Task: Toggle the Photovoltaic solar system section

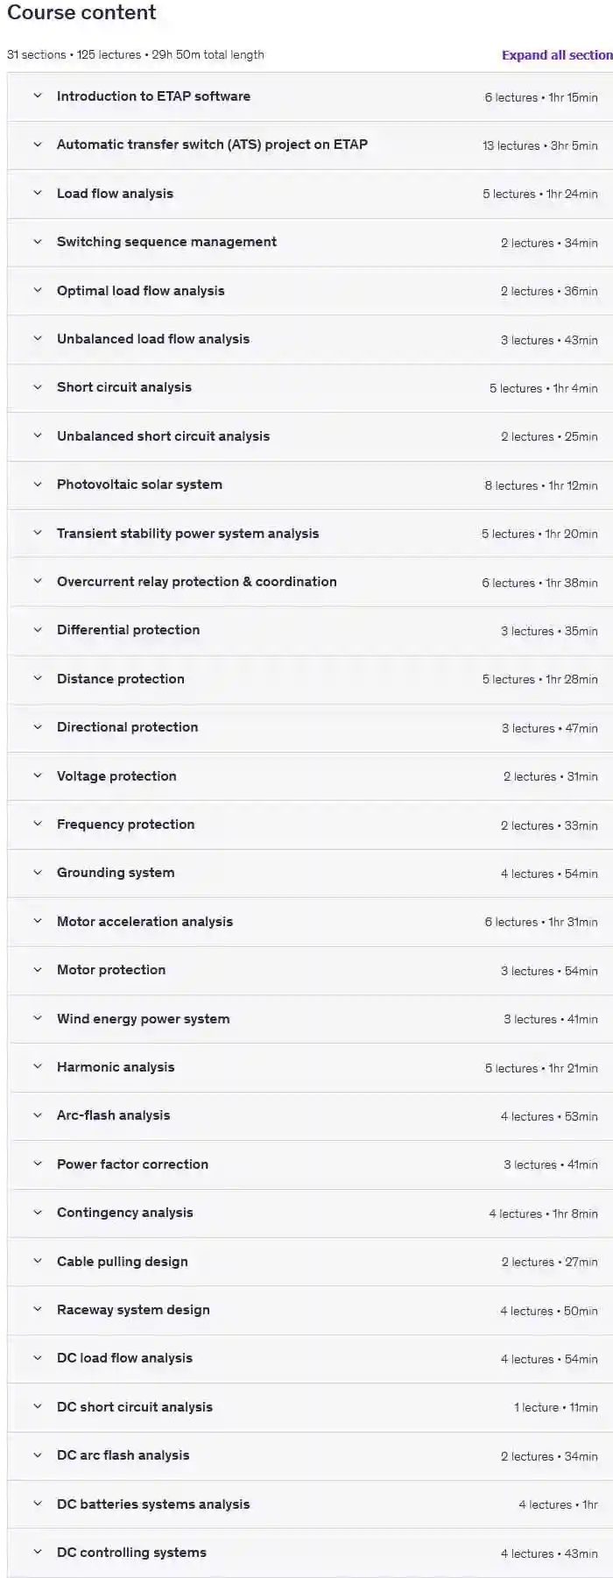Action: [139, 485]
